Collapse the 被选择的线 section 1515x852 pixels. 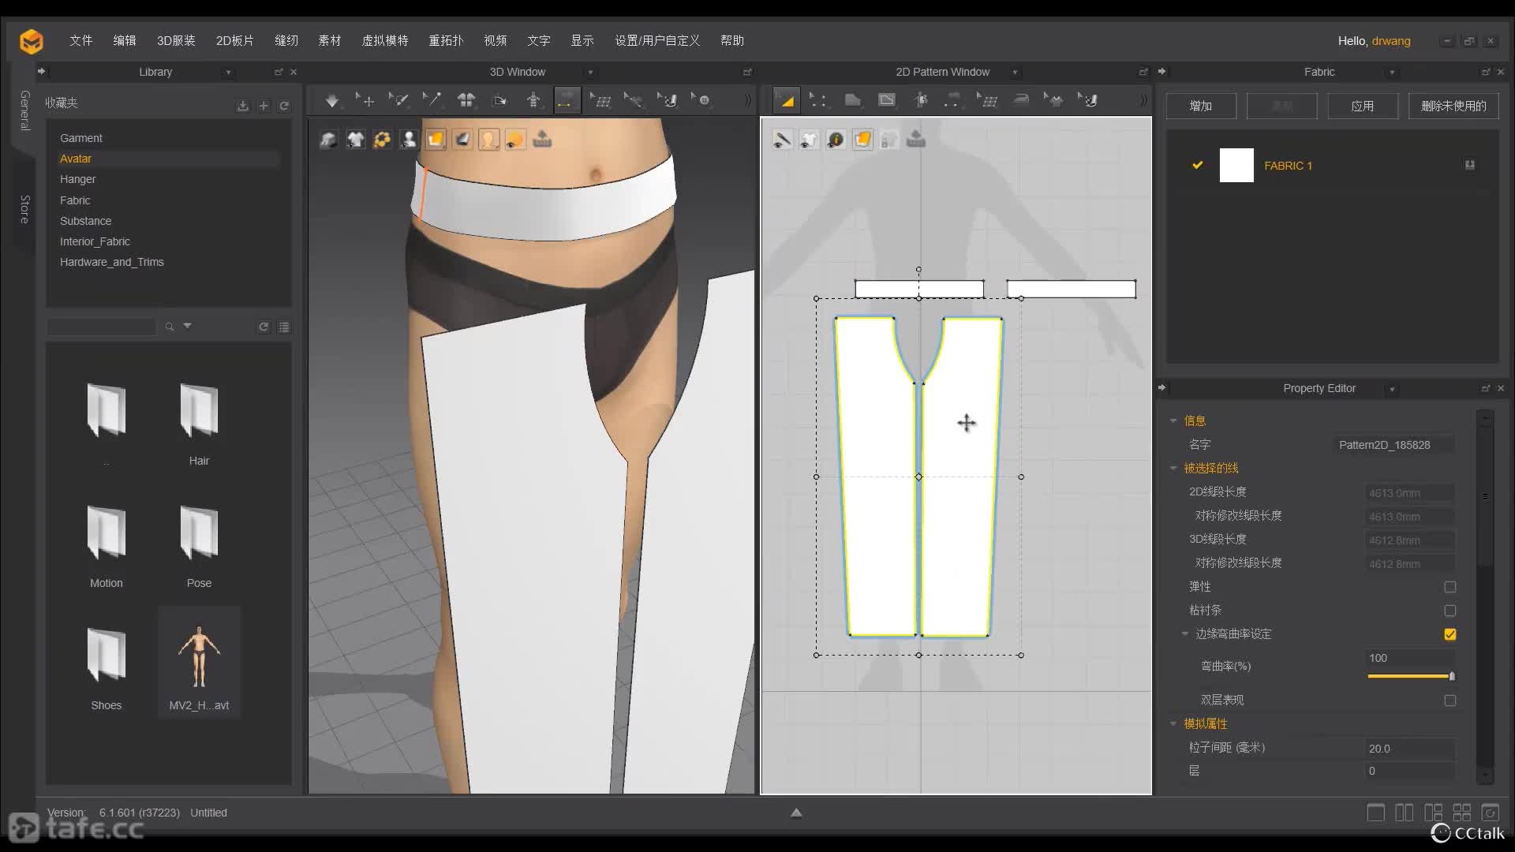1173,469
